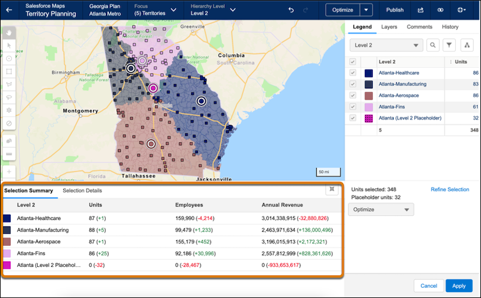481x298 pixels.
Task: Click the share export icon
Action: [420, 10]
